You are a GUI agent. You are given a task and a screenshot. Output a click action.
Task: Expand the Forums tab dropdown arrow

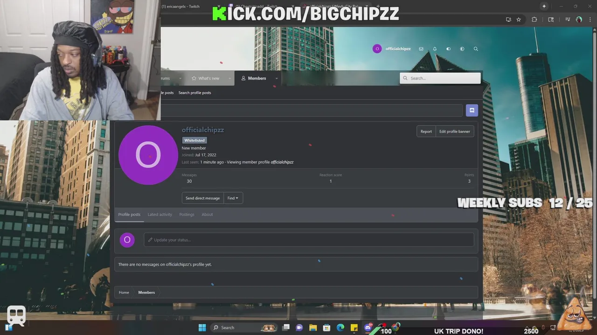tap(180, 78)
